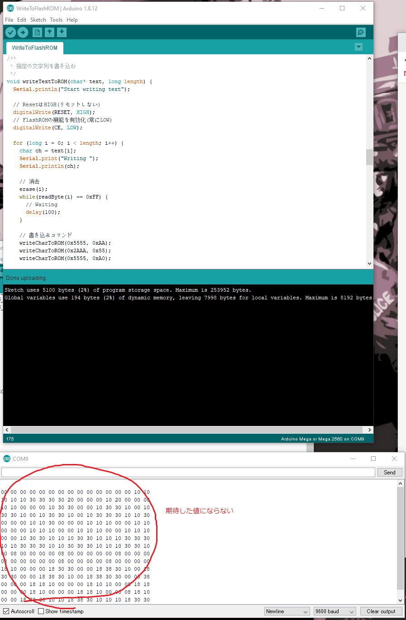Click the Arduino logo in the COM9 title bar
This screenshot has height=620, width=406.
(7, 459)
